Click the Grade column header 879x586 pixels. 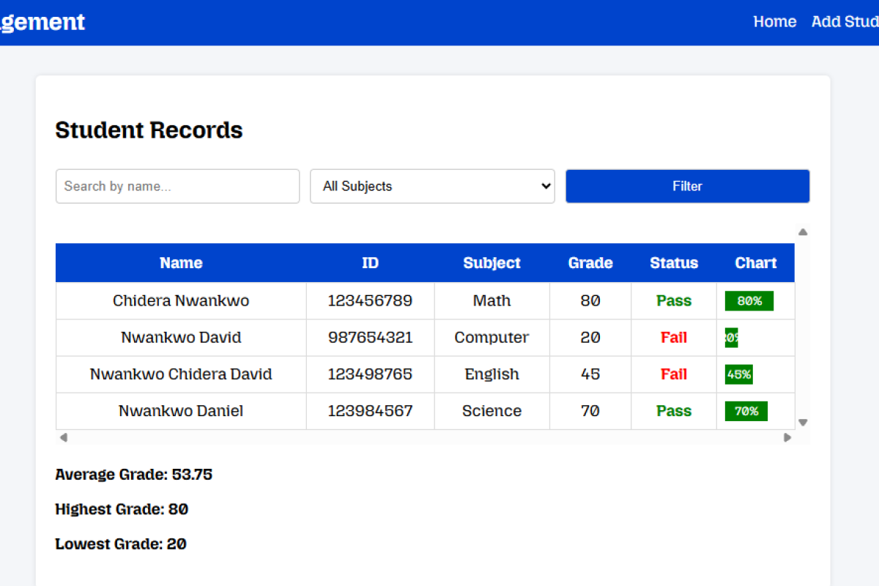(x=590, y=262)
